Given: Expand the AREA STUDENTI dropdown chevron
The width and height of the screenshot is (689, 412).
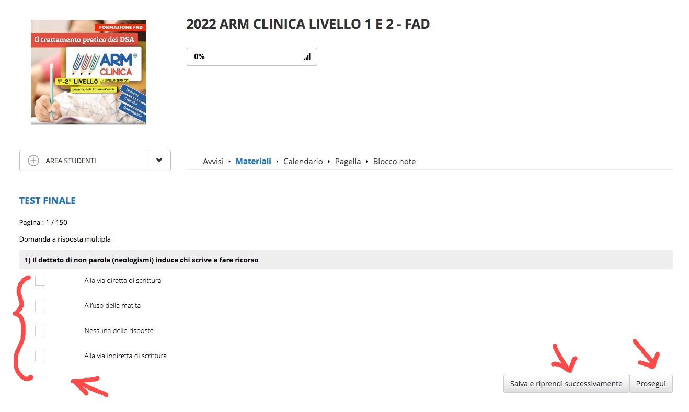Looking at the screenshot, I should (159, 161).
